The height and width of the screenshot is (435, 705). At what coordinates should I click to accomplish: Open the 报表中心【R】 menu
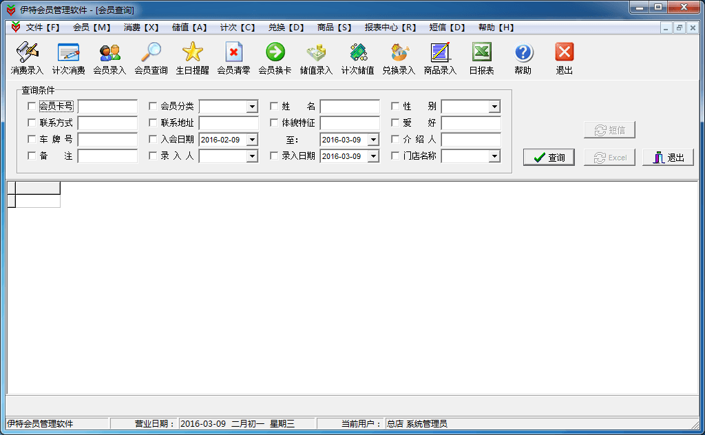390,28
